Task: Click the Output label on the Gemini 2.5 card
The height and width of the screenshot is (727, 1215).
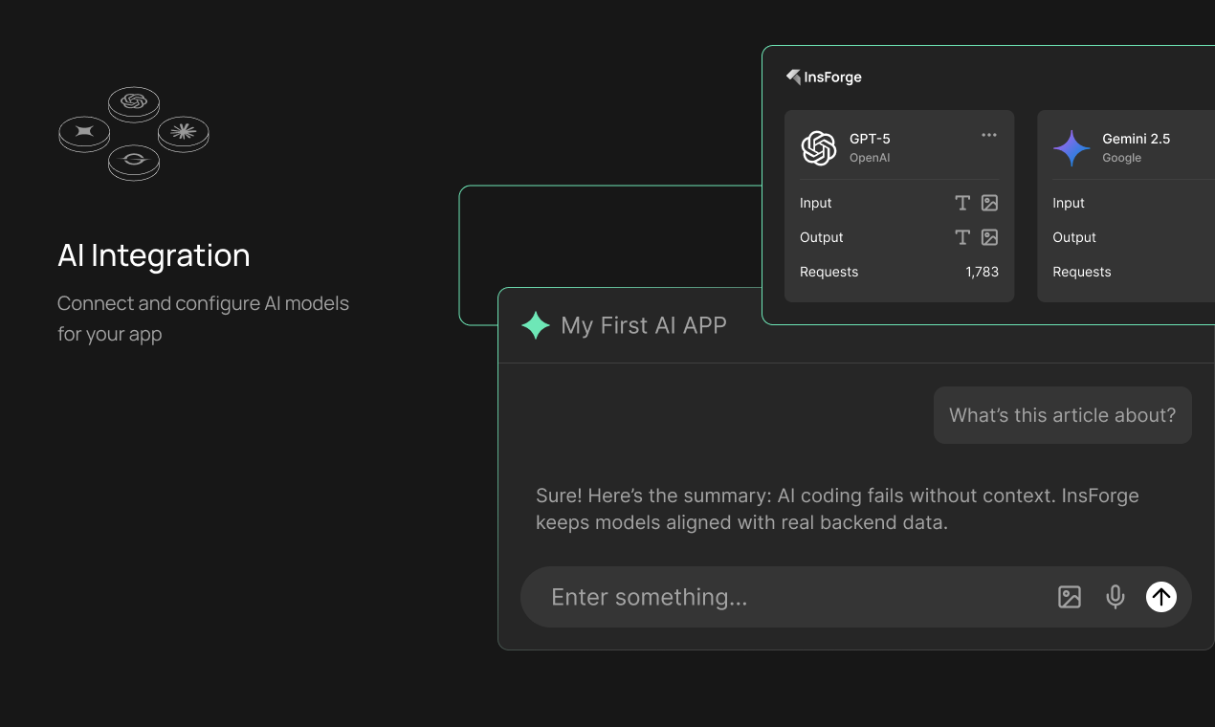Action: coord(1074,237)
